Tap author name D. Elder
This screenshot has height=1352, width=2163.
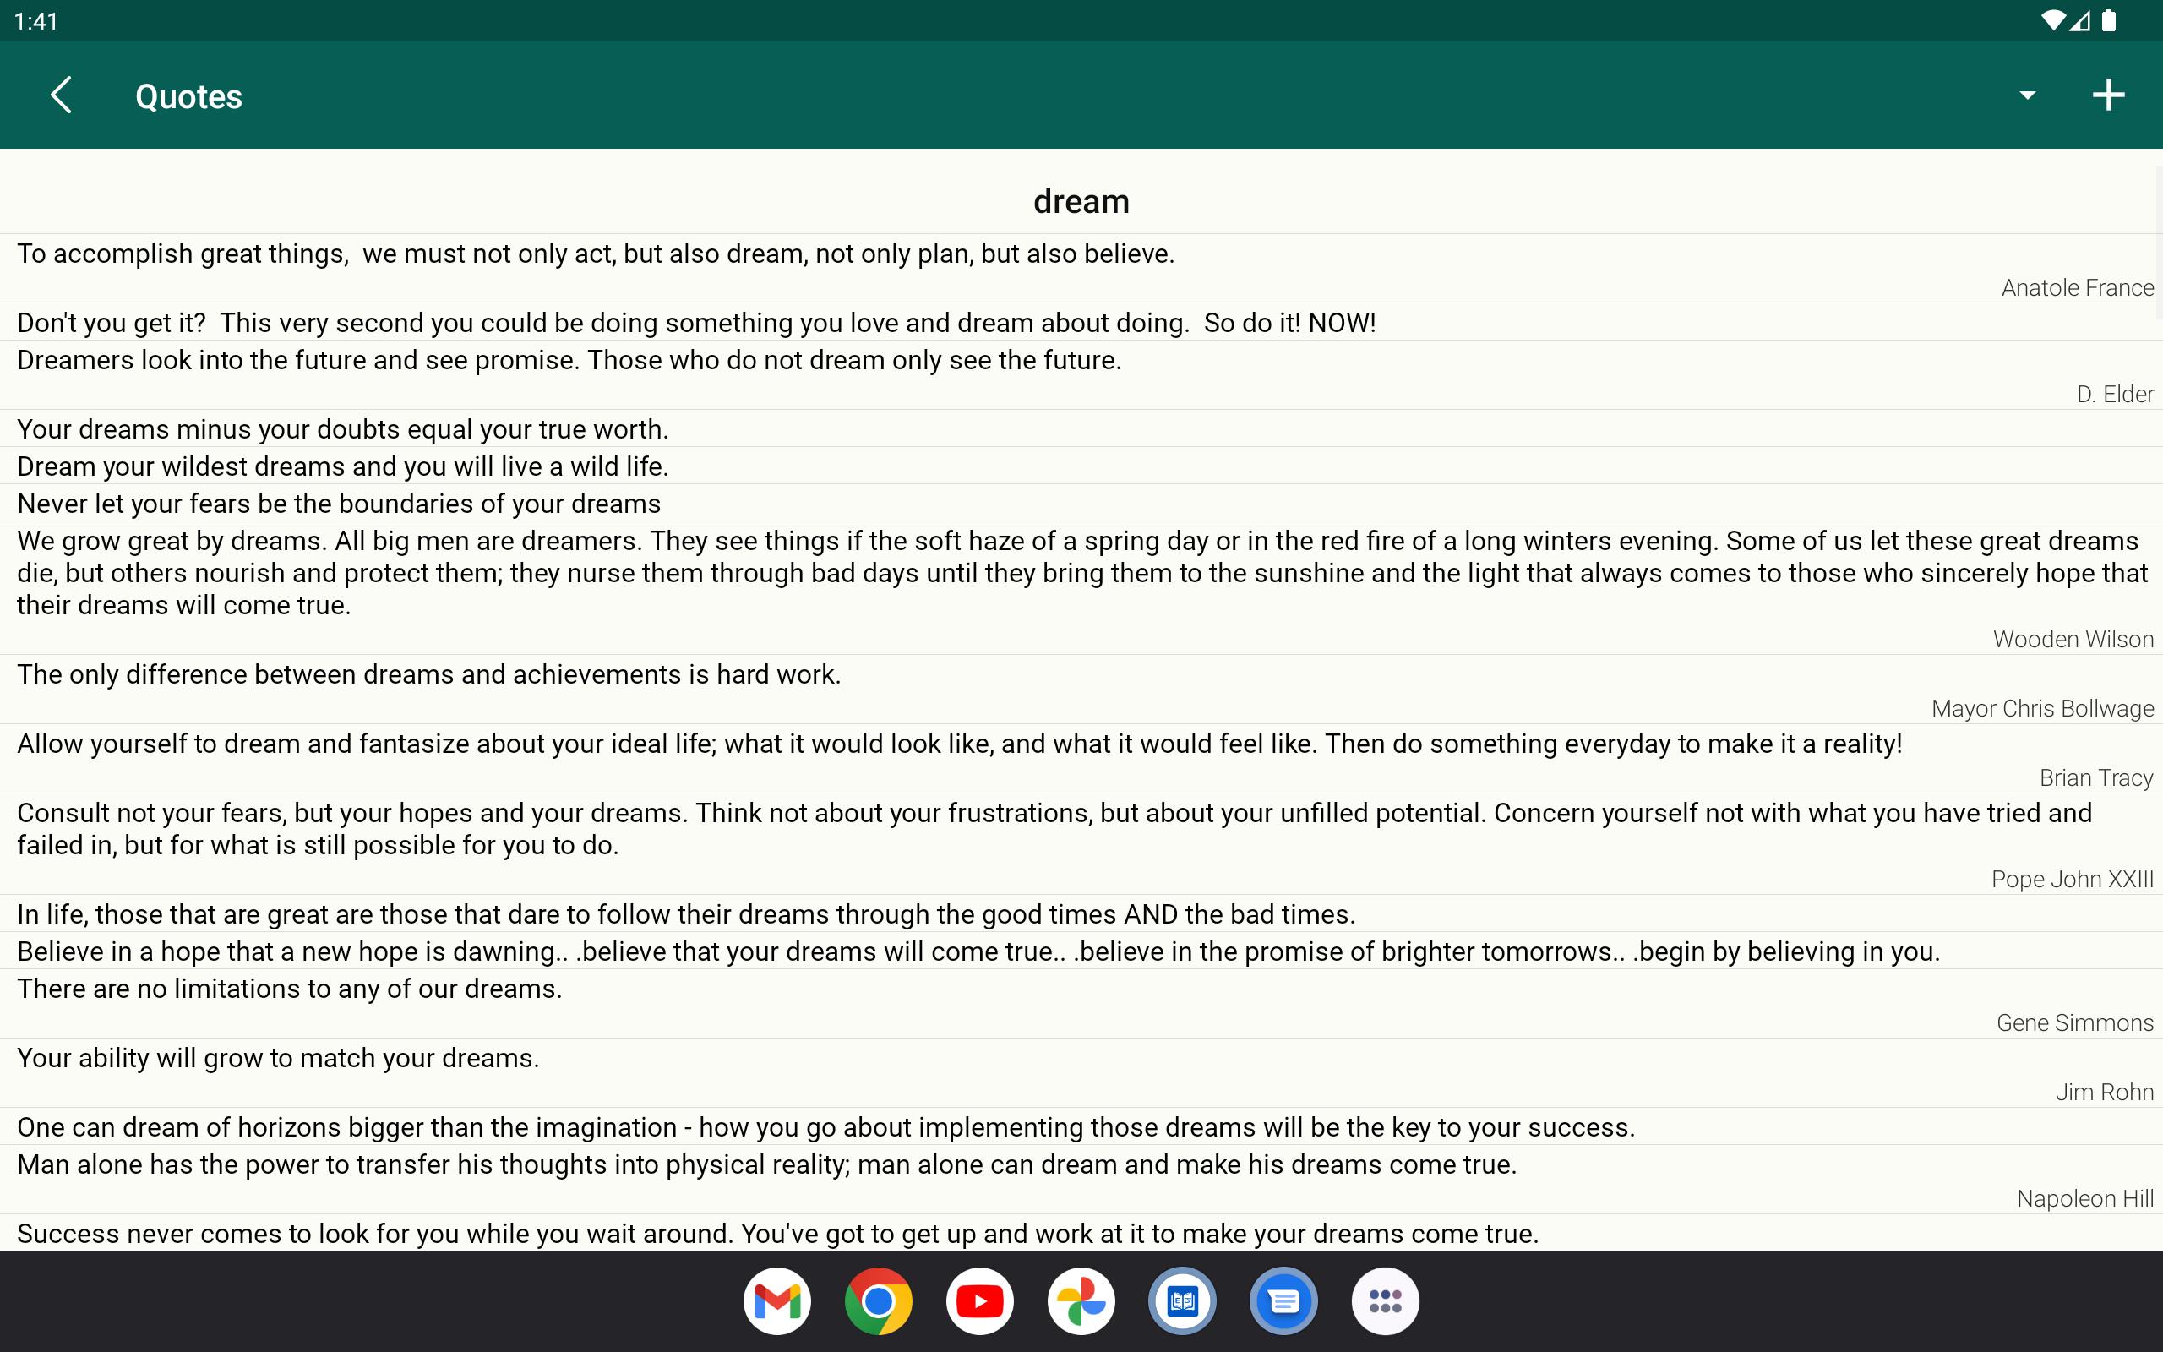(2115, 395)
